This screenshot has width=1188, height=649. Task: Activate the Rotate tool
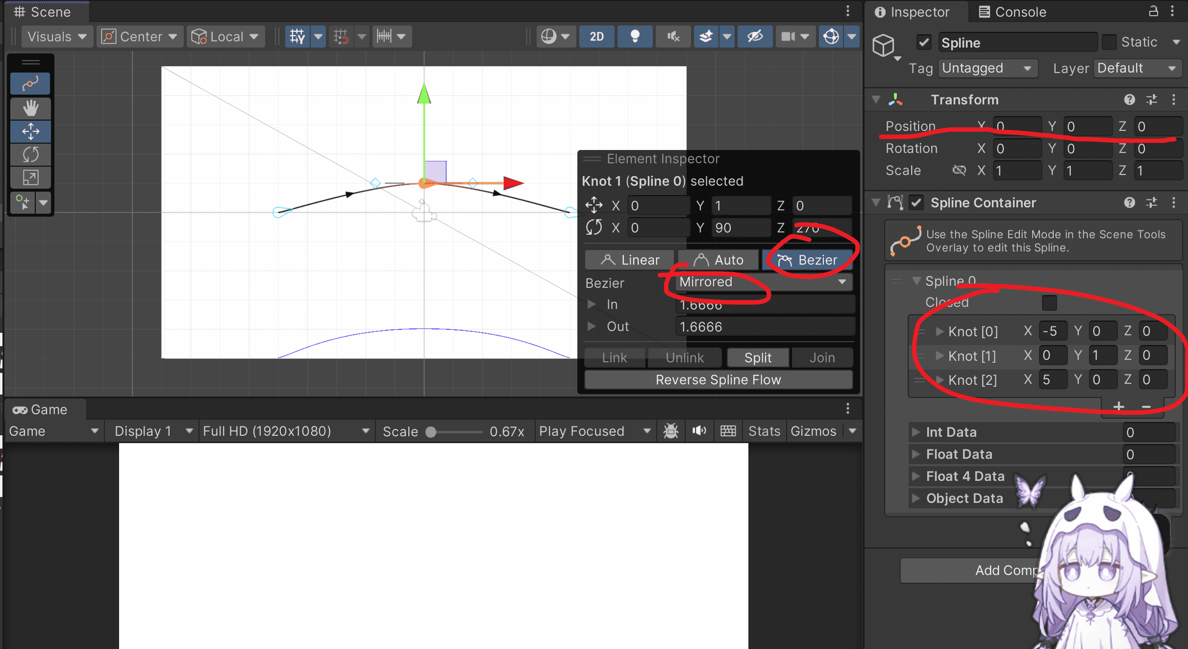[30, 154]
